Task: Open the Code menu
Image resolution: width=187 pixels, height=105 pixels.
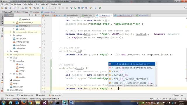Action: tap(25, 4)
